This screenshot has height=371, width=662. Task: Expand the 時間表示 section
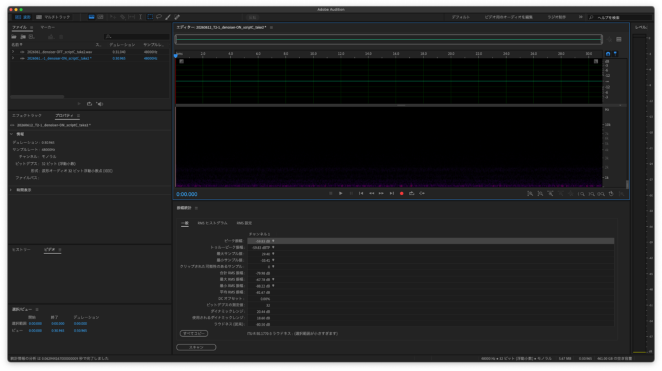[x=12, y=190]
